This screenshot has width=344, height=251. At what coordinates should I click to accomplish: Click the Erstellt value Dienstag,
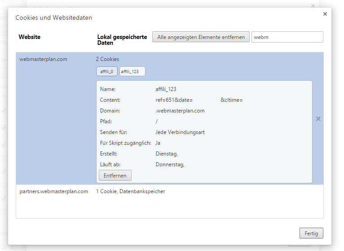coord(167,154)
